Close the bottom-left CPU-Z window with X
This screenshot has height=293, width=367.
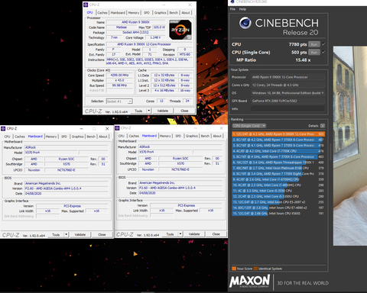tap(107, 129)
